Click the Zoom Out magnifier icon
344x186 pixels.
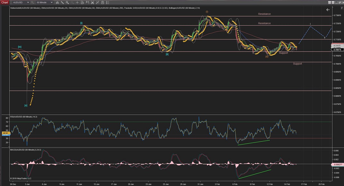click(x=72, y=3)
